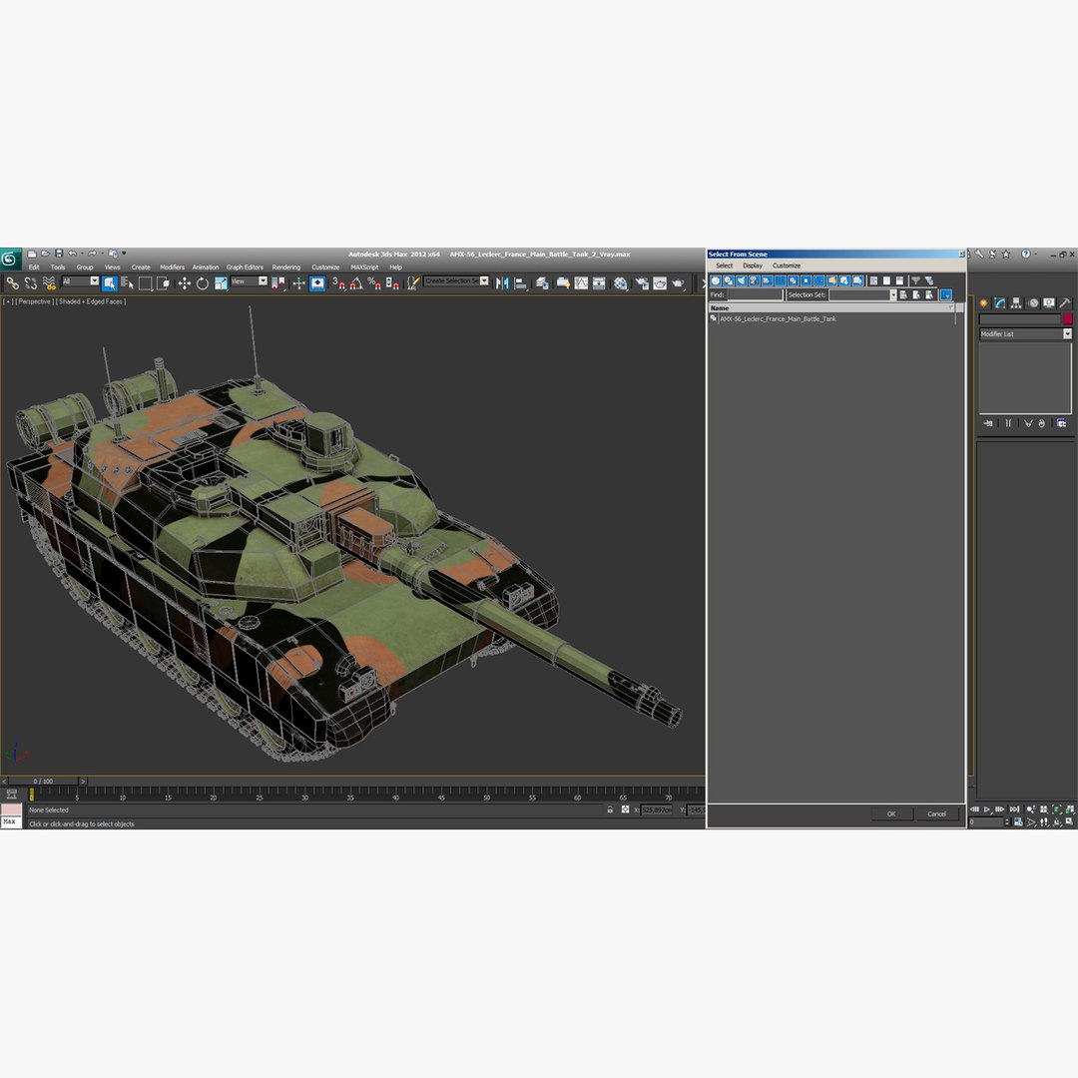Select the Select and Scale tool
Image resolution: width=1078 pixels, height=1078 pixels.
click(x=221, y=283)
